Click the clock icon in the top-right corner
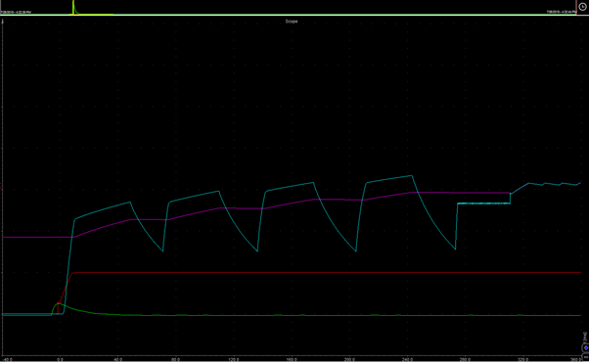589x362 pixels. click(582, 7)
